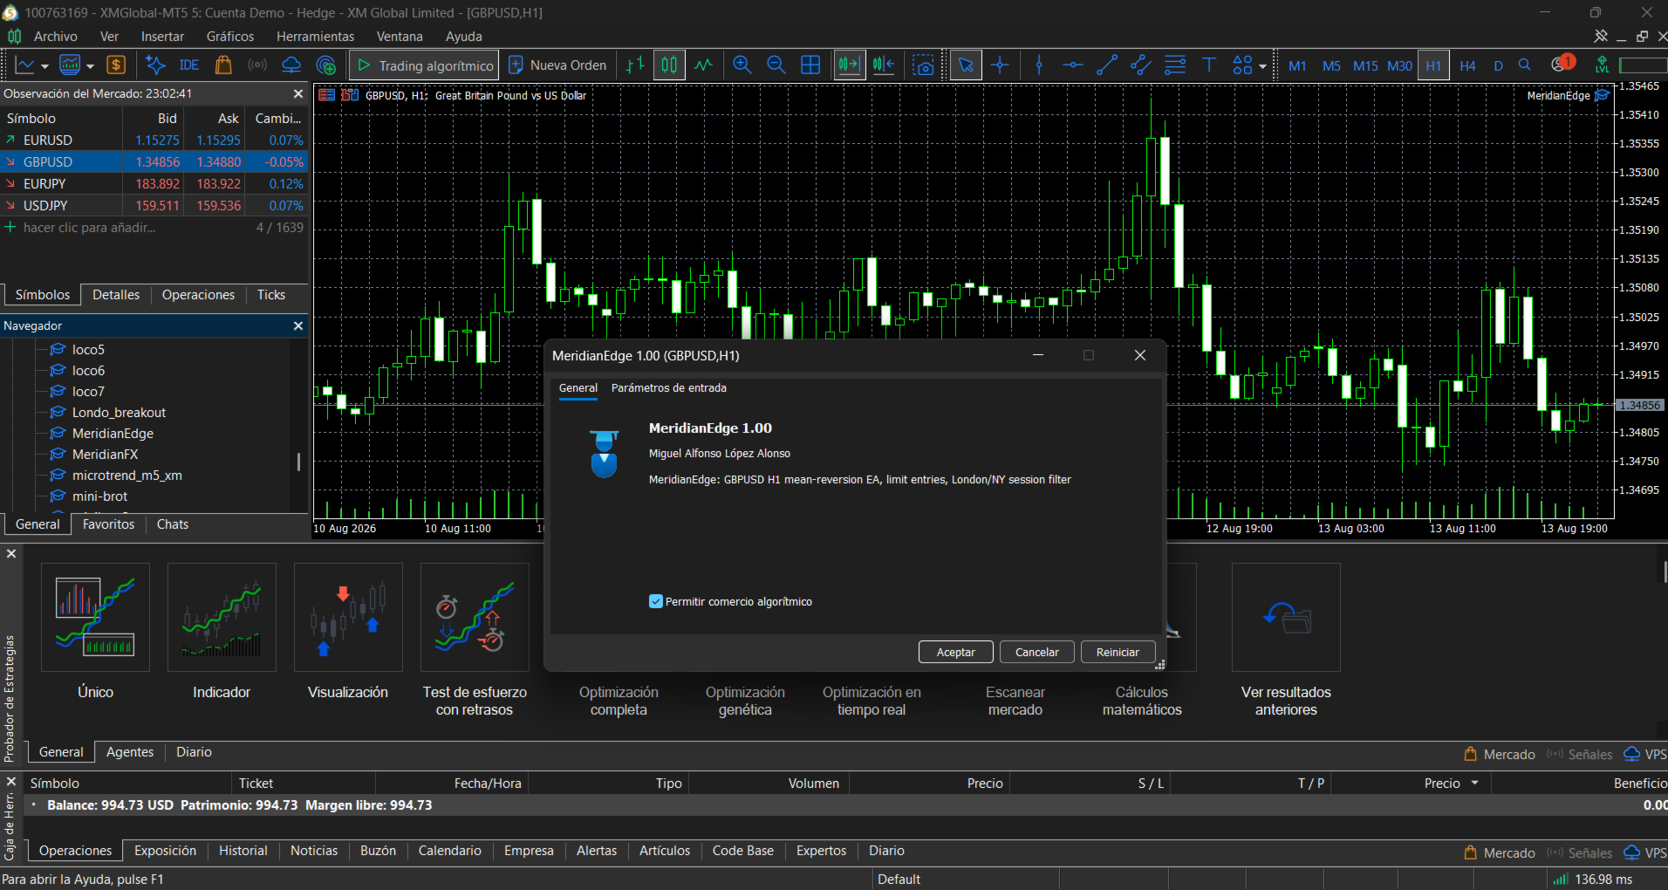Click the Signals broadcast toolbar icon
The width and height of the screenshot is (1668, 890).
tap(257, 65)
